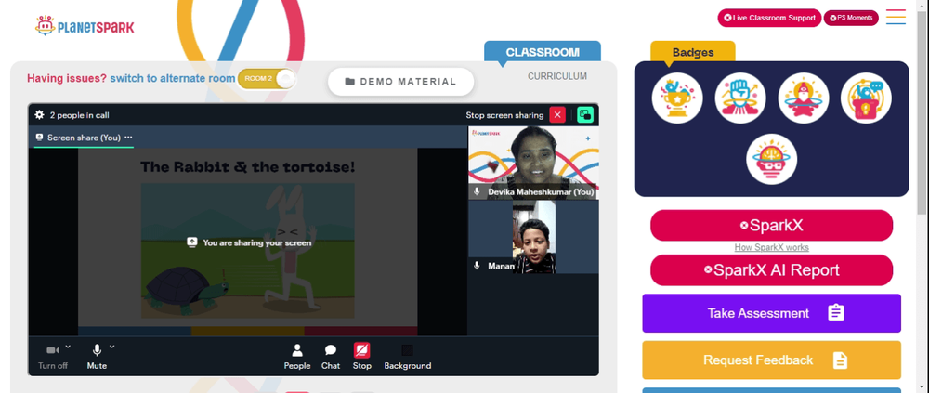Image resolution: width=929 pixels, height=393 pixels.
Task: Click Take Assessment button
Action: pyautogui.click(x=771, y=313)
